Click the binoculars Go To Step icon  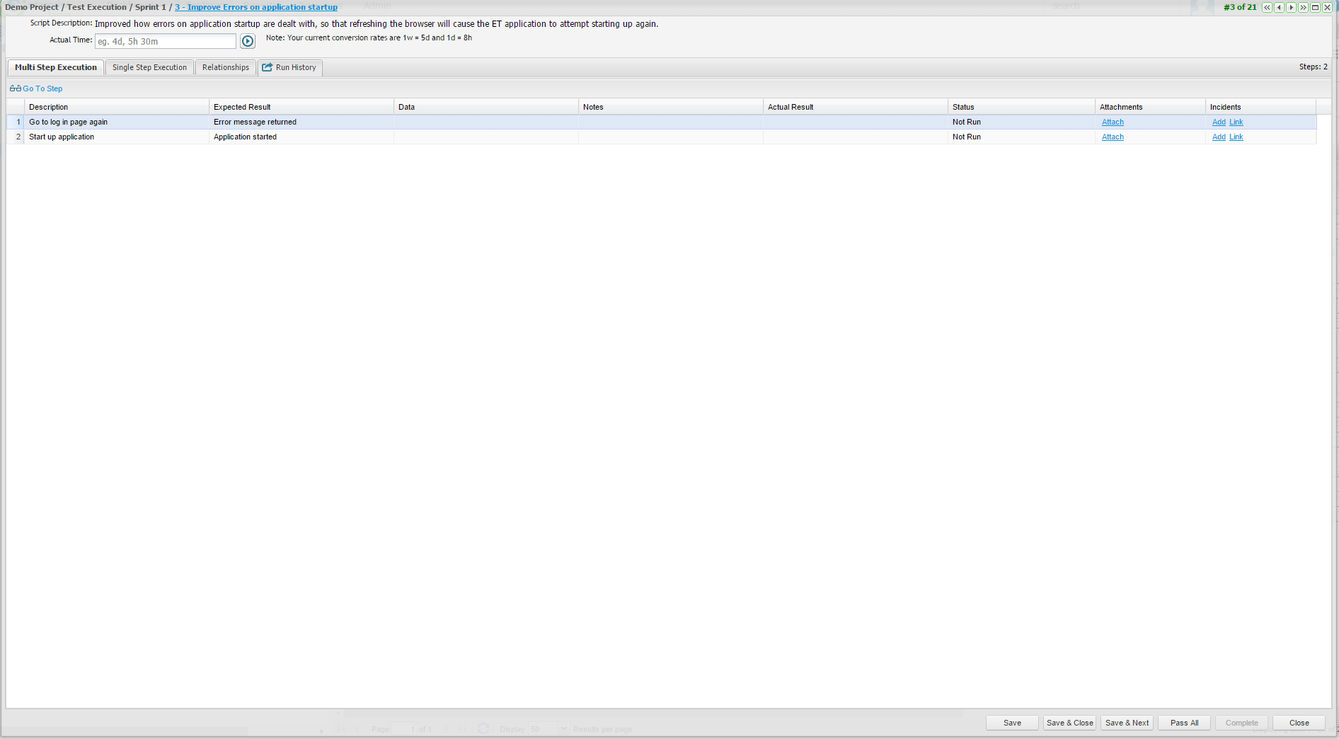point(15,88)
